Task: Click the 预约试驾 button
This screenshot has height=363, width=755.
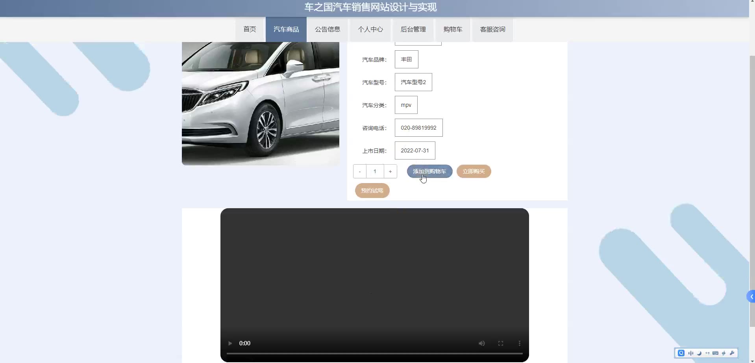Action: 372,191
